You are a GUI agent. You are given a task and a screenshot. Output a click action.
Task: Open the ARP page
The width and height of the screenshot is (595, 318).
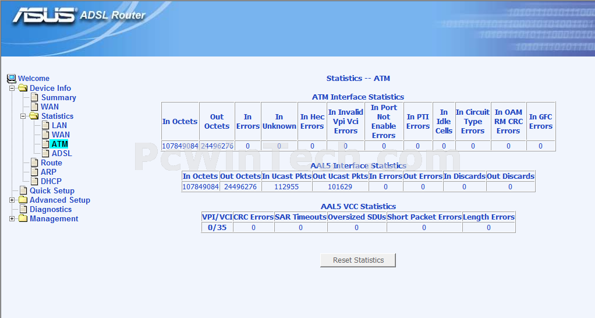point(48,172)
